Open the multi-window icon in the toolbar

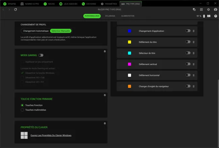tap(194, 9)
